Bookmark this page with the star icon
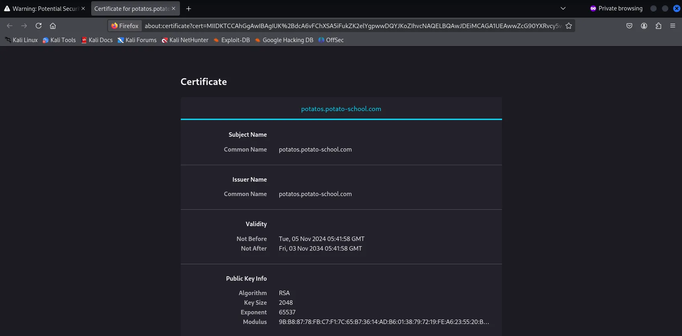Viewport: 682px width, 336px height. tap(569, 26)
